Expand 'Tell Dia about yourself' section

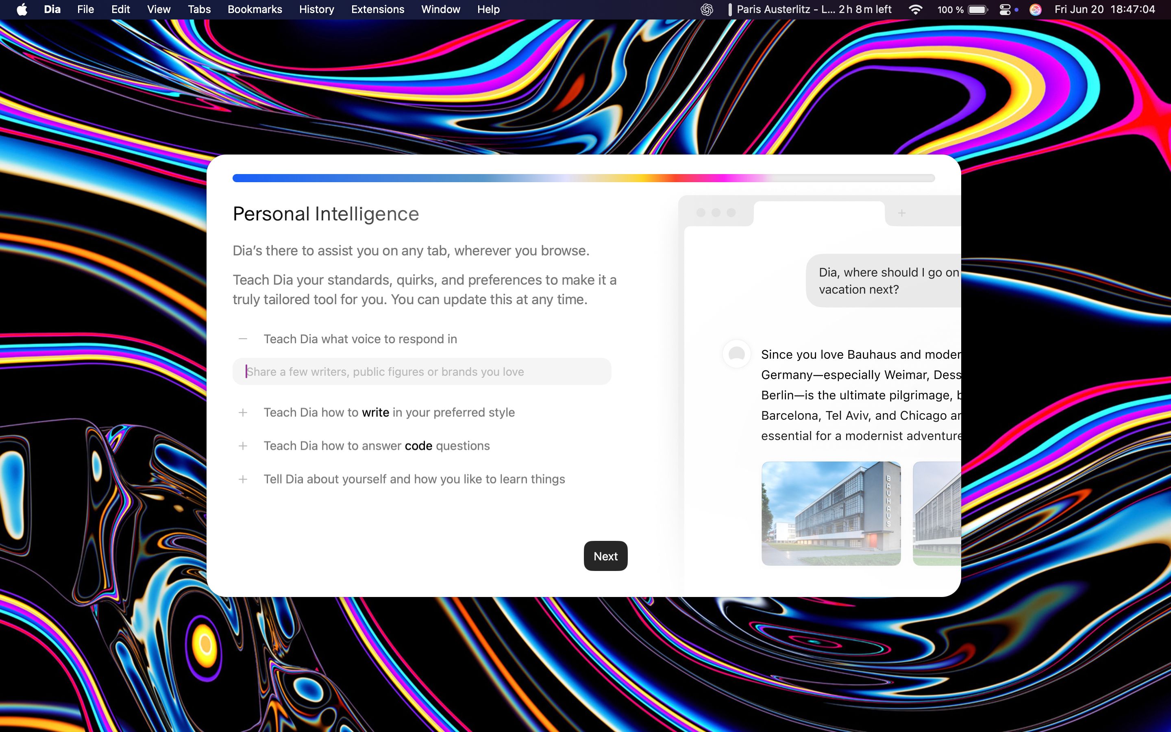(x=243, y=479)
